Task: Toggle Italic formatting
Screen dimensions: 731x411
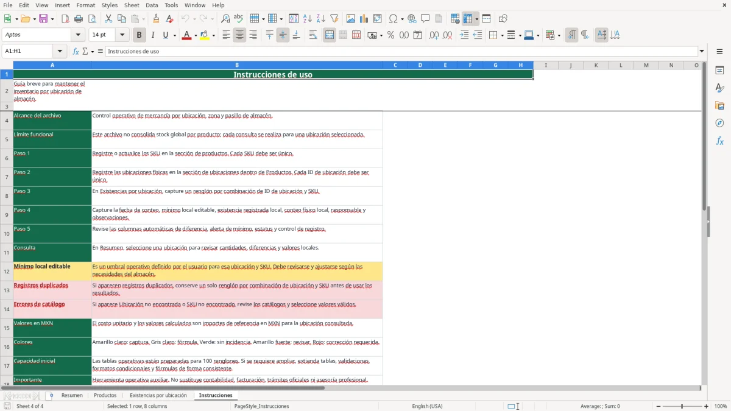Action: [x=152, y=35]
